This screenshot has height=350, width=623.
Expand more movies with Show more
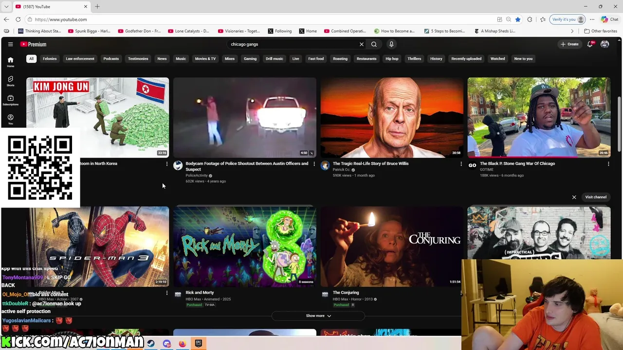pyautogui.click(x=318, y=316)
